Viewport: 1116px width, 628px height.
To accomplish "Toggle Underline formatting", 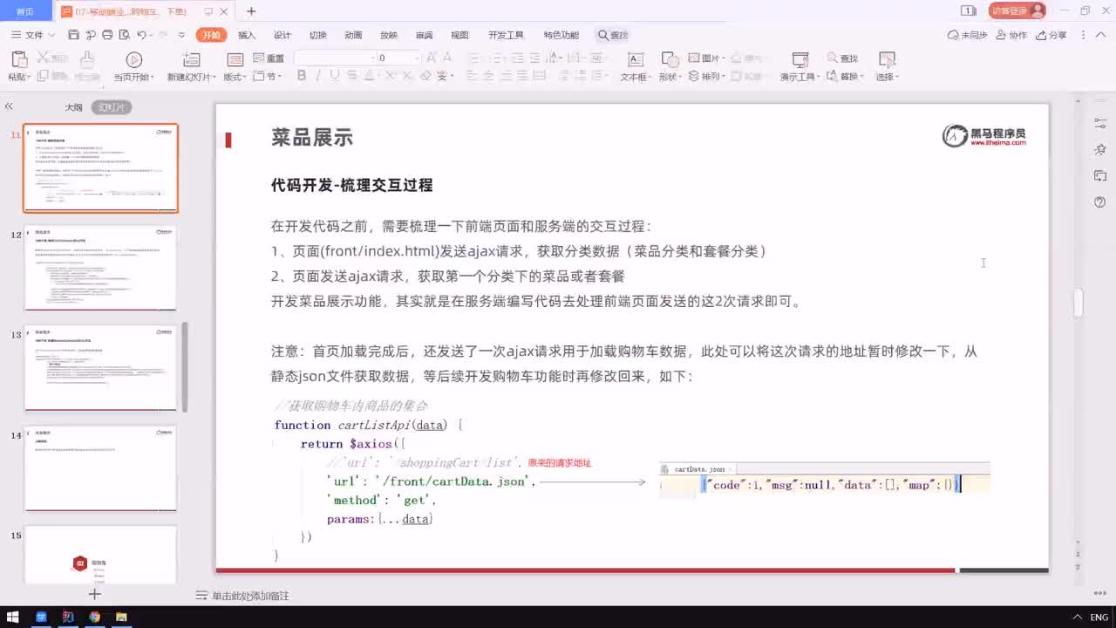I will (335, 76).
